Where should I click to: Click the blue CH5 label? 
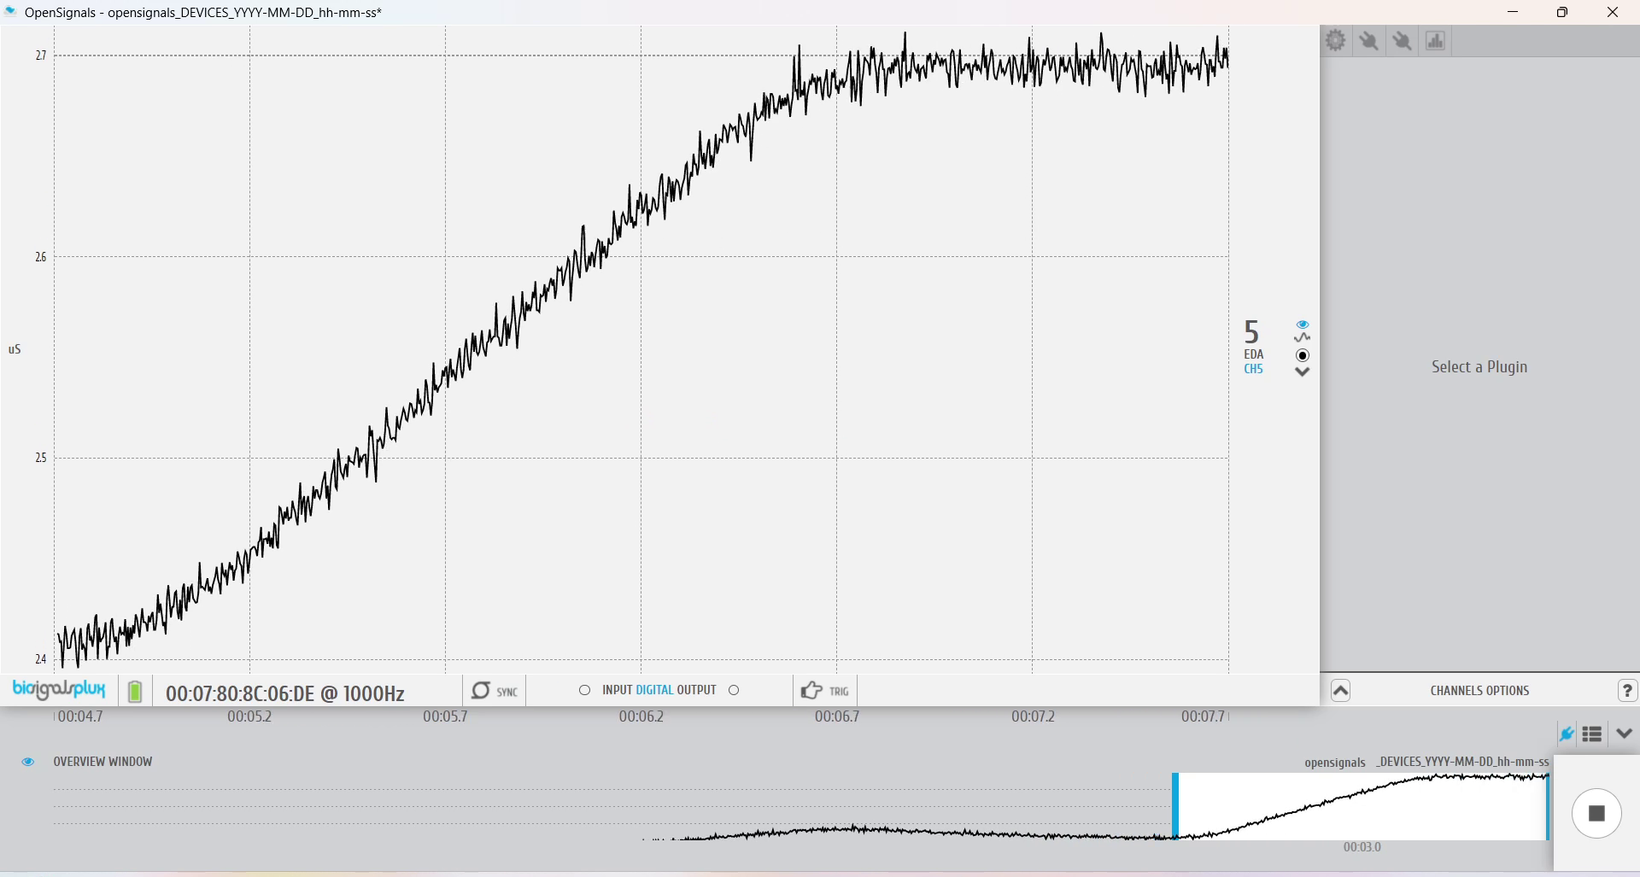(x=1253, y=369)
